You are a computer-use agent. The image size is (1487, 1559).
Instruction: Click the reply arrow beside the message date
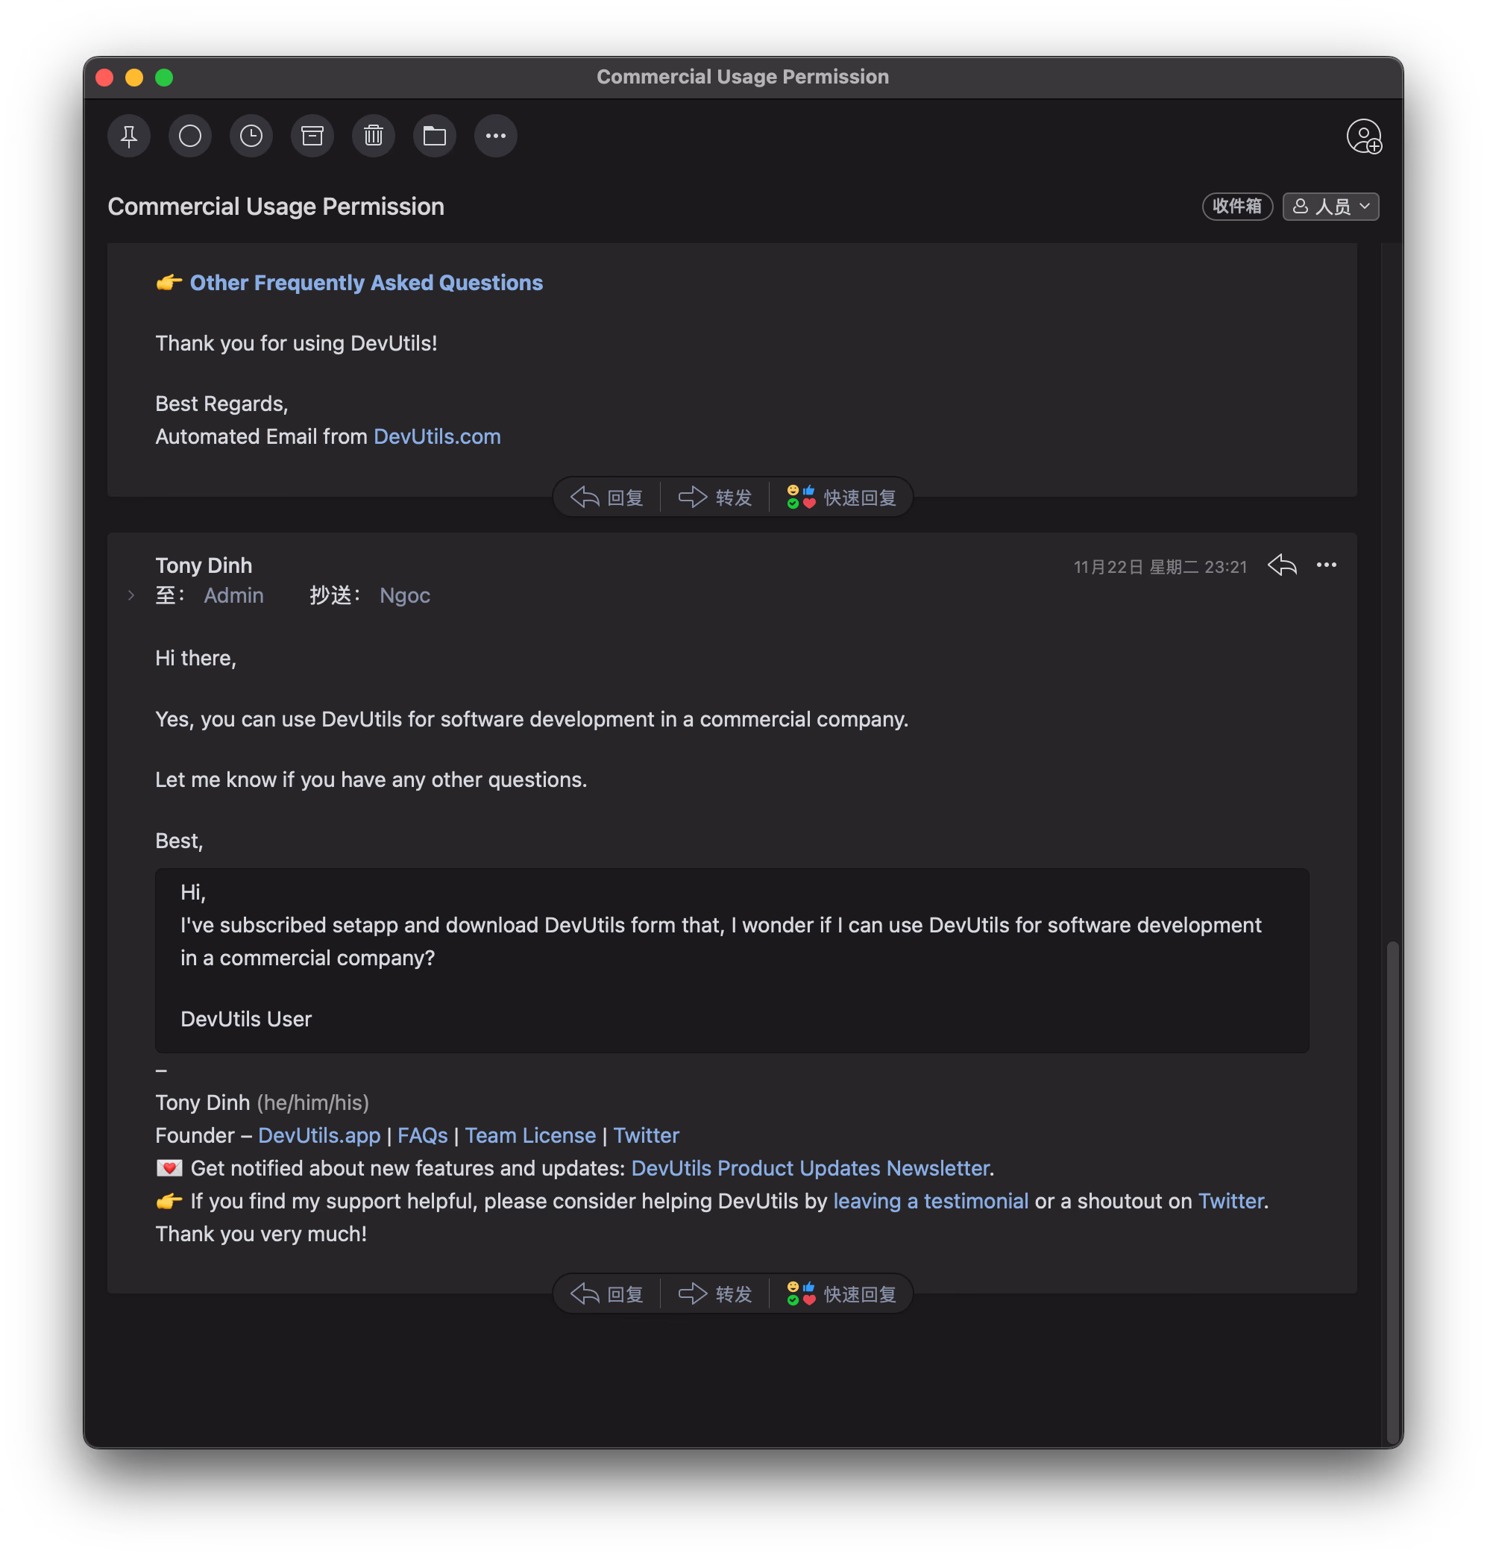point(1282,565)
